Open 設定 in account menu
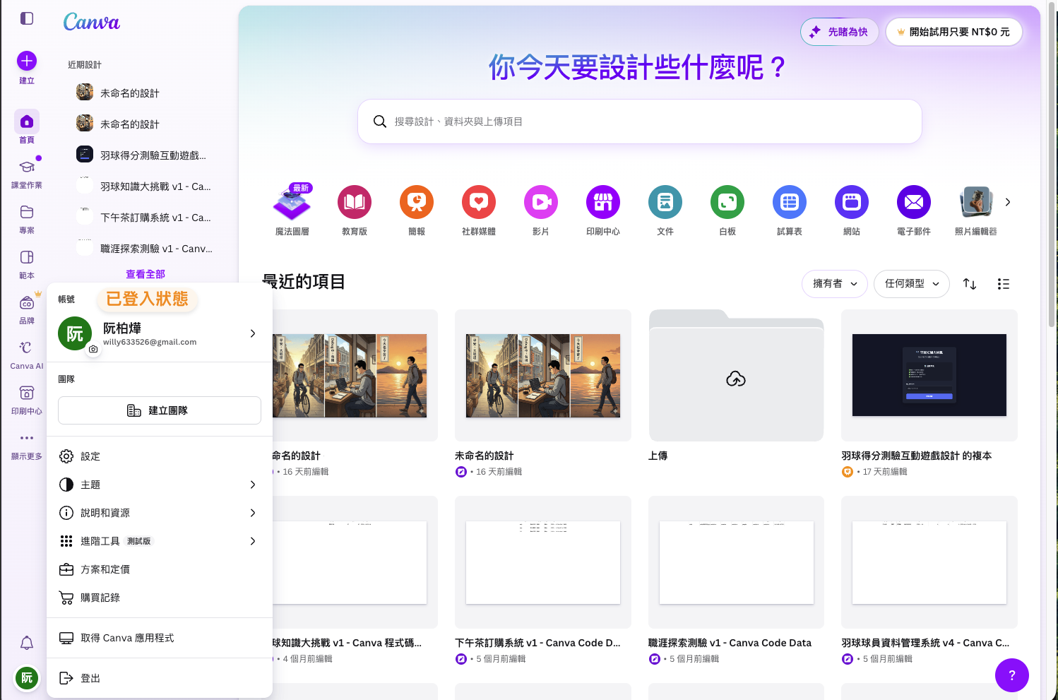 point(160,456)
